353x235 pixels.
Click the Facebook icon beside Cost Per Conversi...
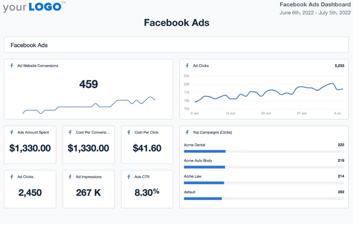70,132
